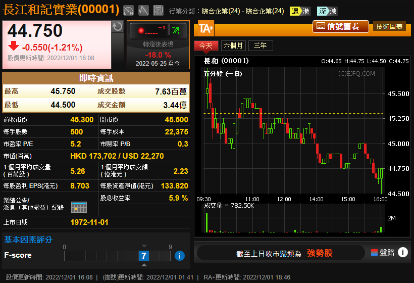Click F-score value 7 on the scale

point(143,256)
